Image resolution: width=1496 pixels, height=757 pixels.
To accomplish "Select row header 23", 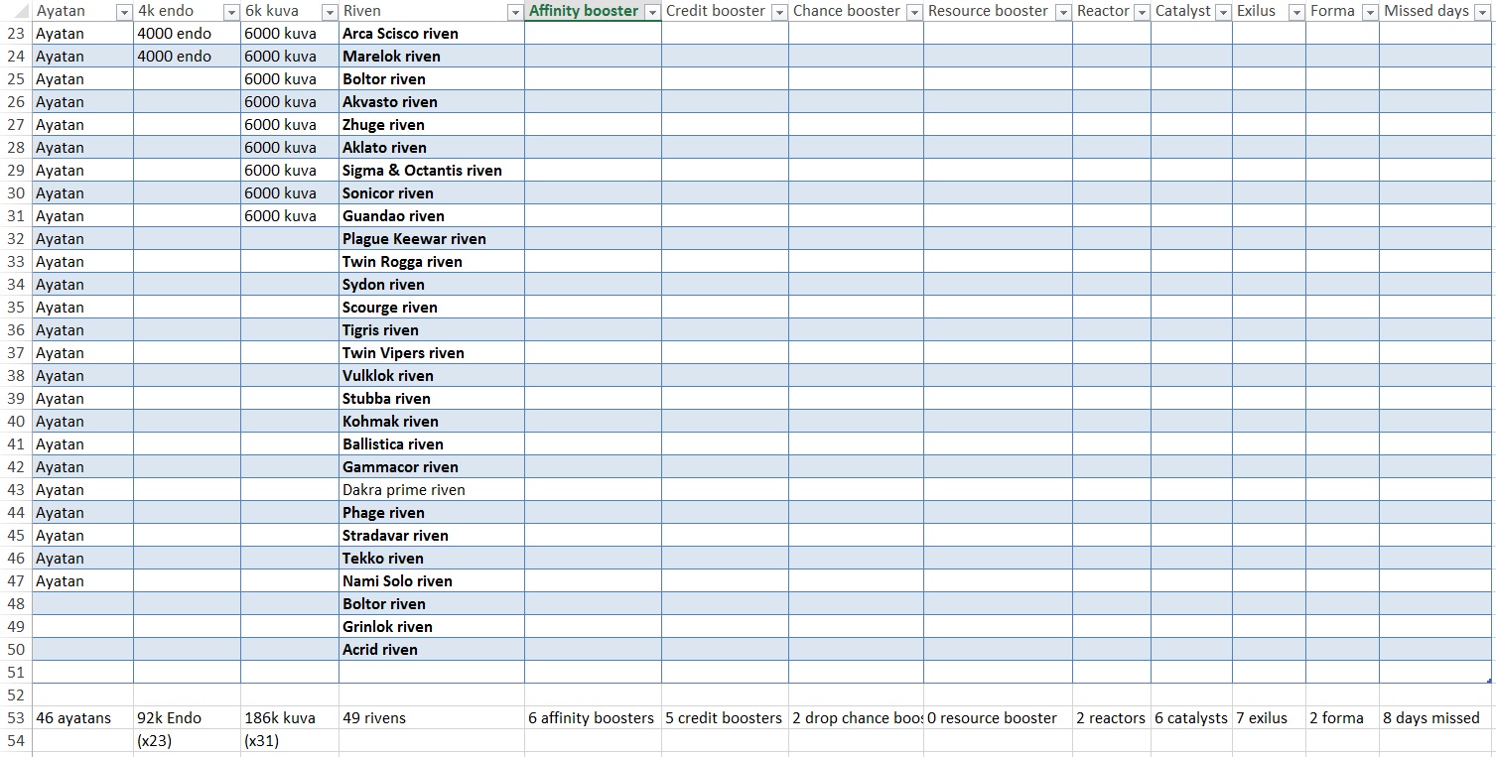I will point(16,33).
